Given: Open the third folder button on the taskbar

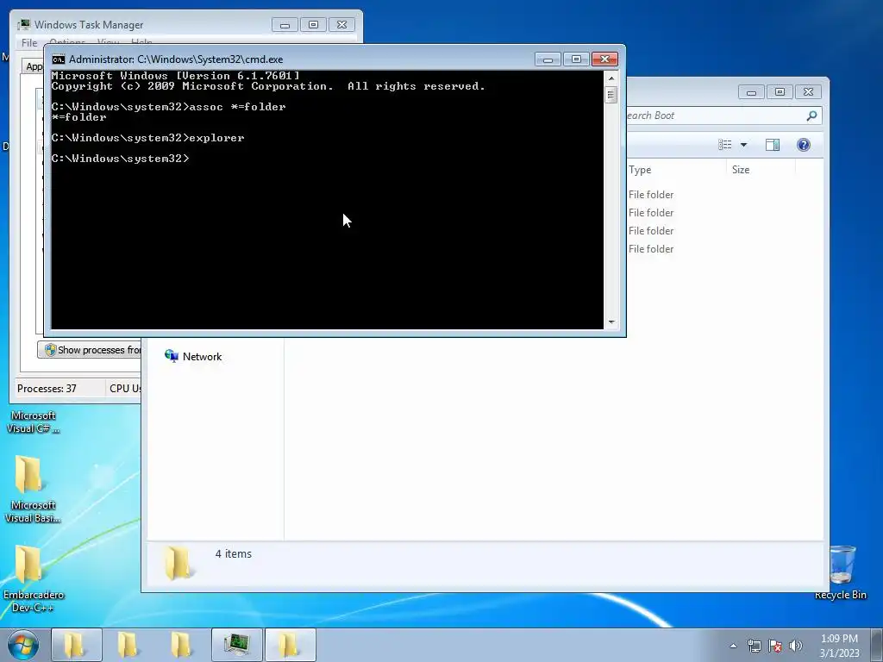Looking at the screenshot, I should click(x=181, y=645).
